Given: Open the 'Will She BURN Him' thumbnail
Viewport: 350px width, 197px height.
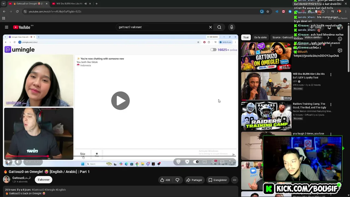Looking at the screenshot, I should [x=266, y=86].
